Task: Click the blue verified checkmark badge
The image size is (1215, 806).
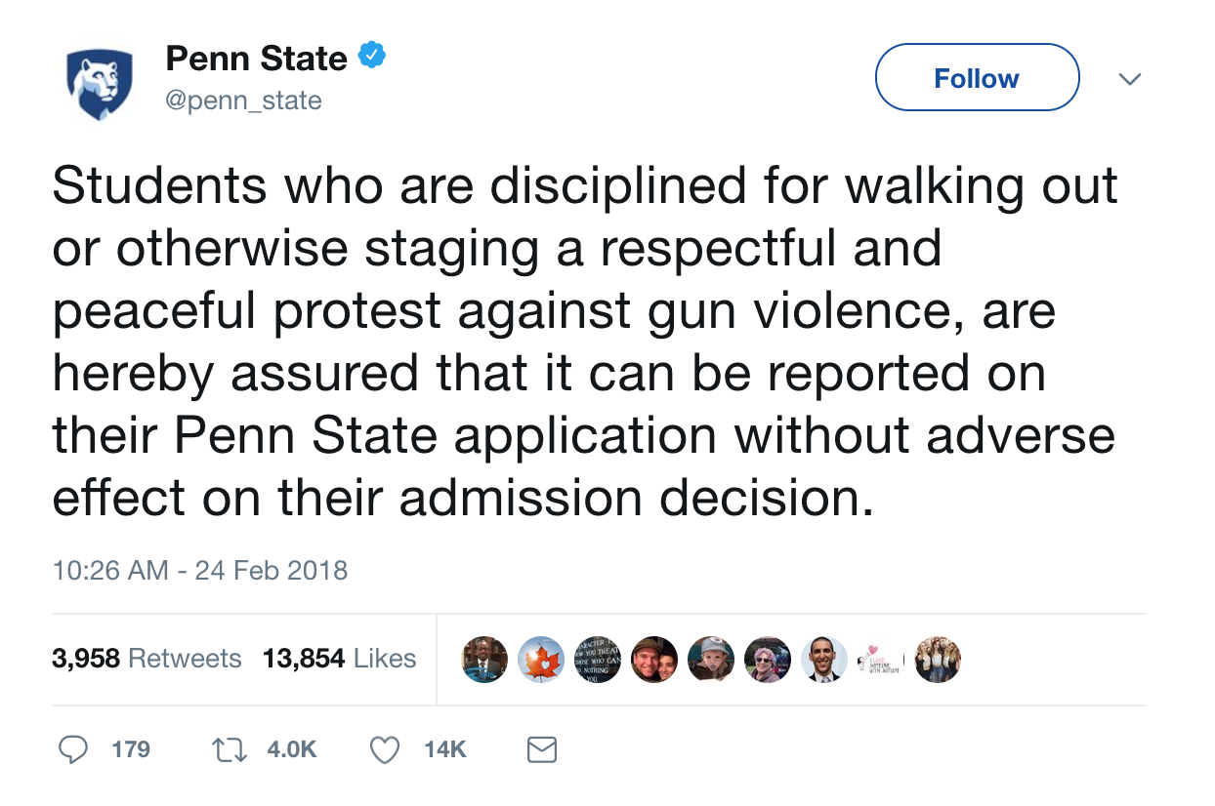Action: click(372, 58)
